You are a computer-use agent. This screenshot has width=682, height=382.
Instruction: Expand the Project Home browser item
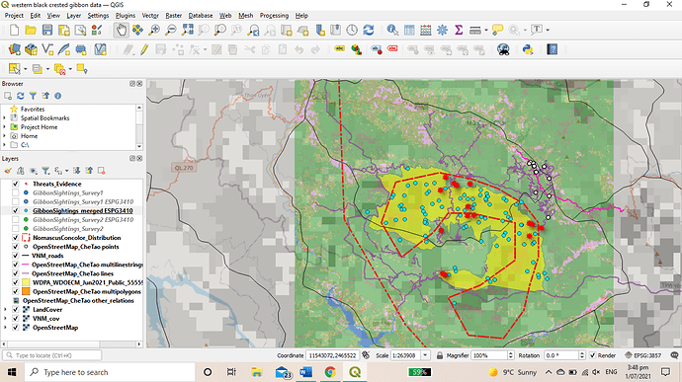pos(4,127)
